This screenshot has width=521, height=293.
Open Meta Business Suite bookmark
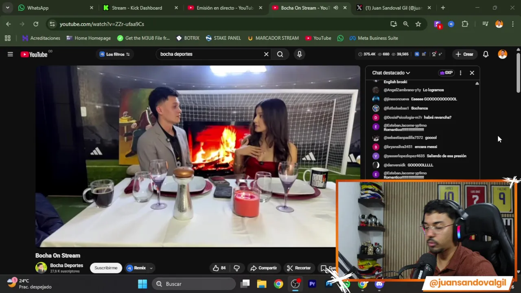(x=374, y=38)
